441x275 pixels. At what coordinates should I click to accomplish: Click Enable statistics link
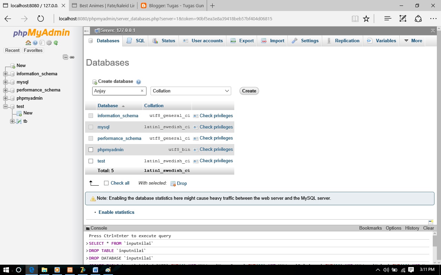tap(116, 212)
